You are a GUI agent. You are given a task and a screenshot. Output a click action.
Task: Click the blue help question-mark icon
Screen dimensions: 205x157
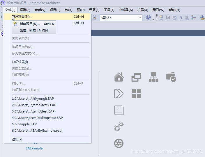pyautogui.click(x=148, y=17)
